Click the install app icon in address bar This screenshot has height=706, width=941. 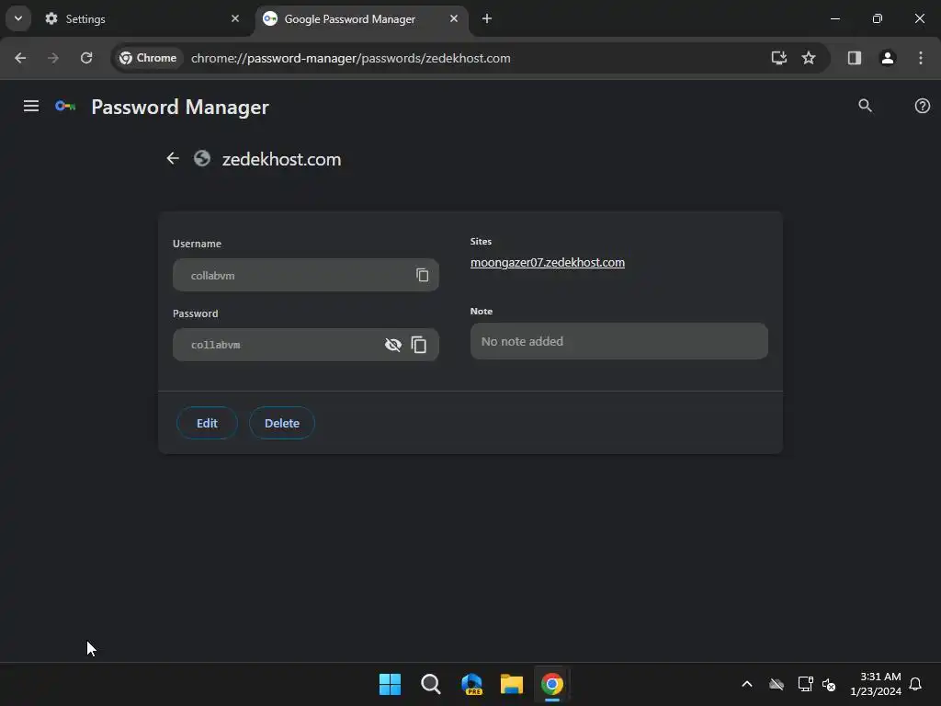click(x=779, y=58)
